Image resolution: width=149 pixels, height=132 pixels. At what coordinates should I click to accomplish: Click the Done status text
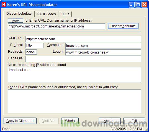(6, 129)
